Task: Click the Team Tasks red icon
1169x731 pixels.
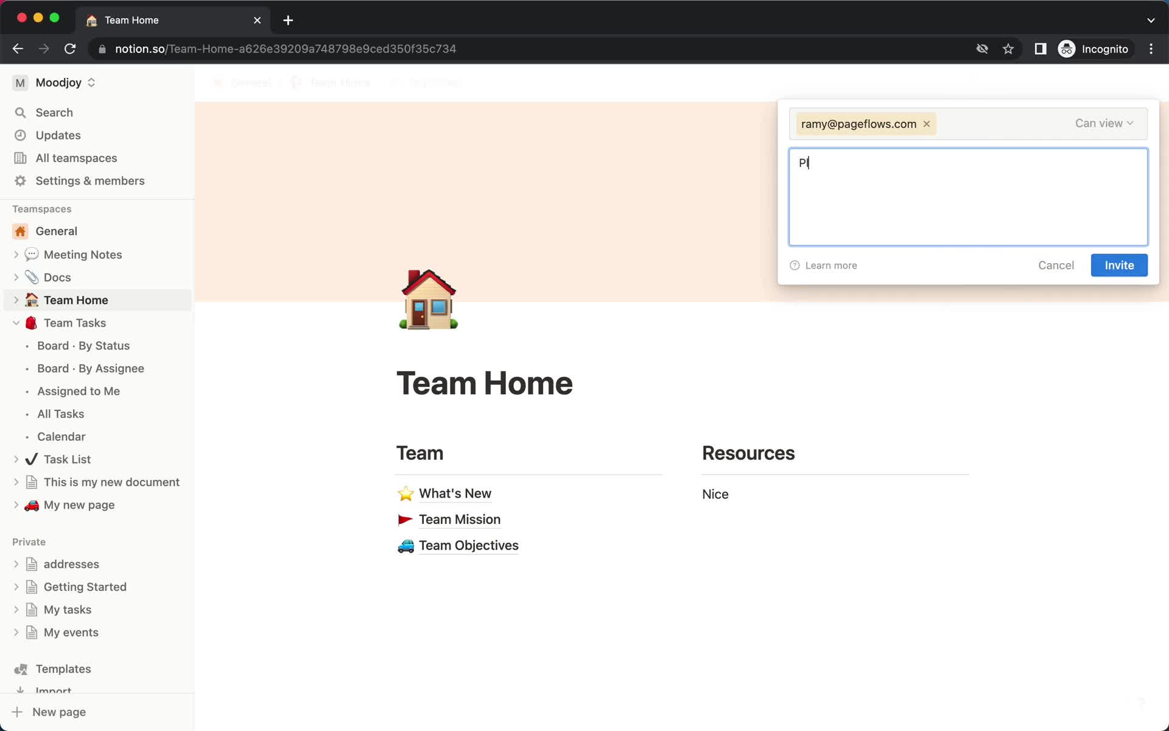Action: (32, 322)
